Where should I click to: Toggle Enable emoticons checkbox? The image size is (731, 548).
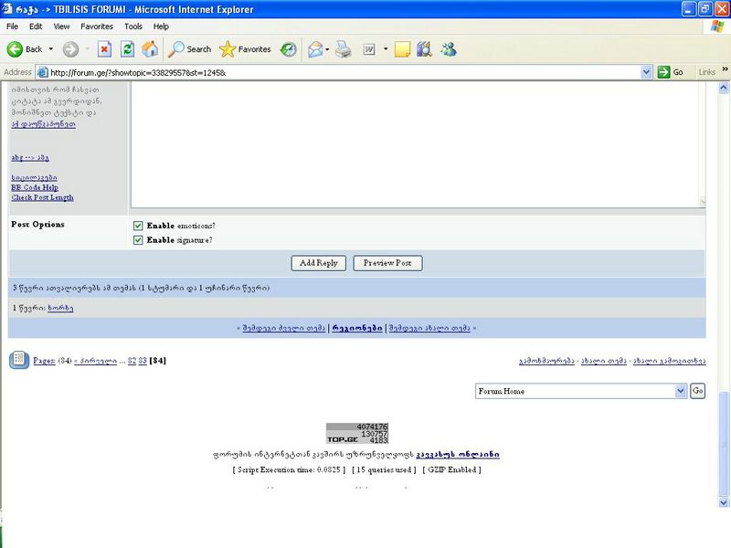138,226
